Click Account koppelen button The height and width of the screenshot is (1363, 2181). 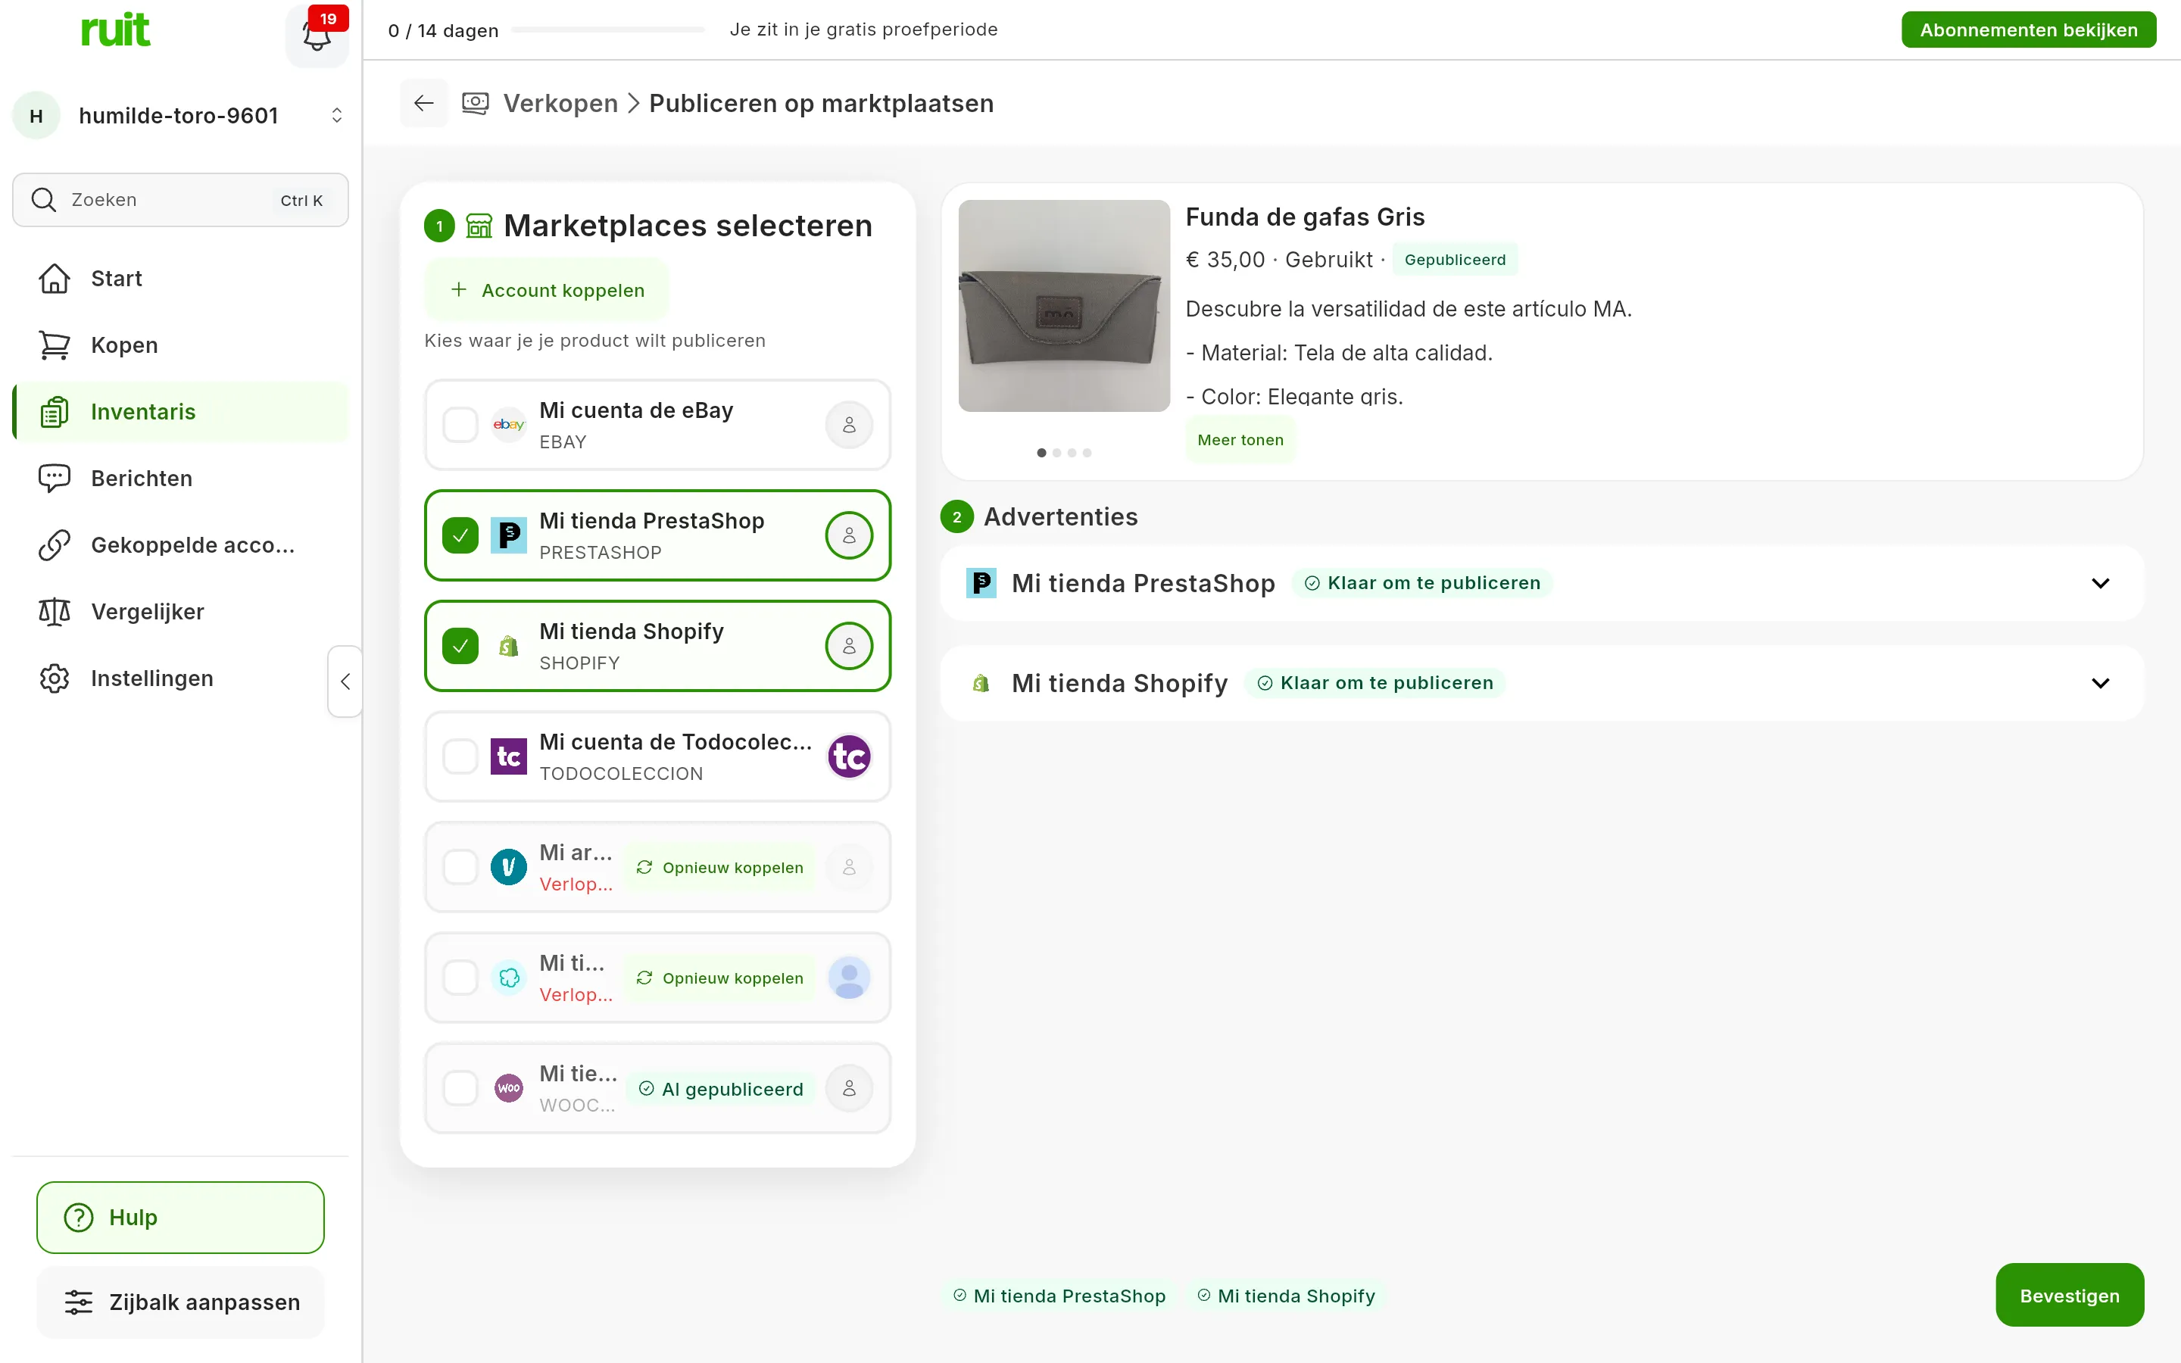(547, 290)
